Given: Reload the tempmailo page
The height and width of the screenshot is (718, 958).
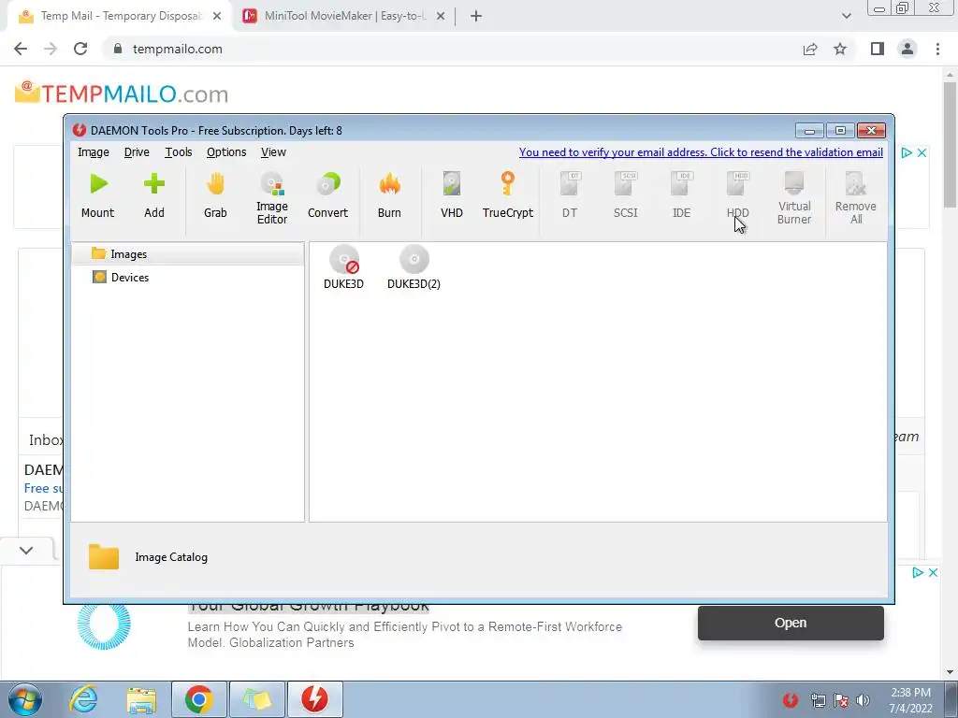Looking at the screenshot, I should click(80, 49).
